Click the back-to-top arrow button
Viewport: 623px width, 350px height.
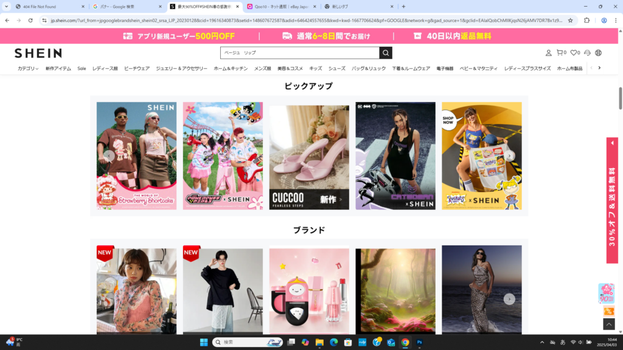click(608, 324)
